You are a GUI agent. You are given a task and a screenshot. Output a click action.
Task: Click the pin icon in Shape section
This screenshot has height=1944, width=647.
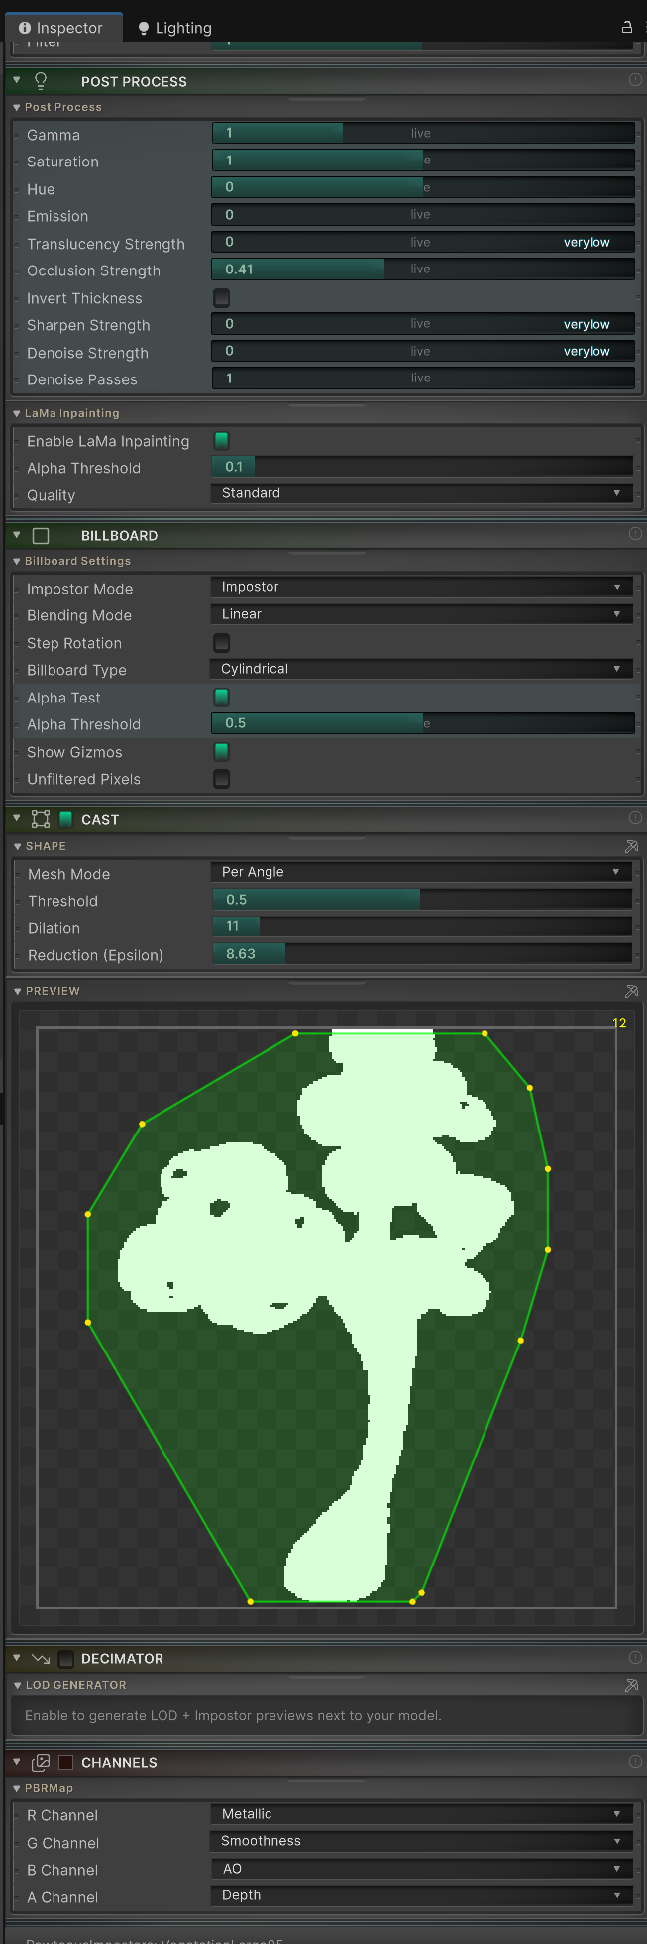tap(631, 846)
